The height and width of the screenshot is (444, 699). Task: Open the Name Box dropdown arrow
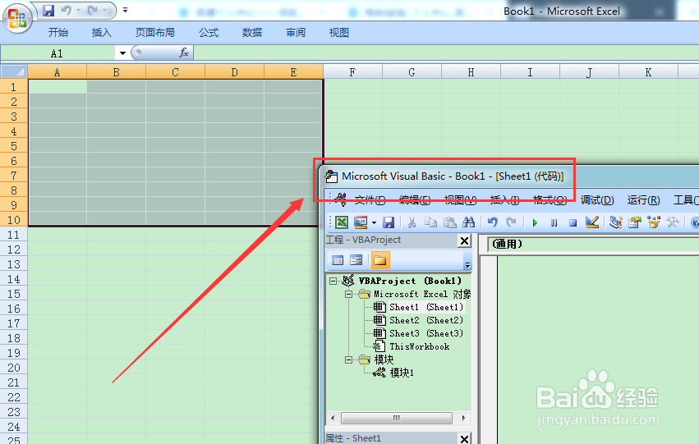click(122, 53)
